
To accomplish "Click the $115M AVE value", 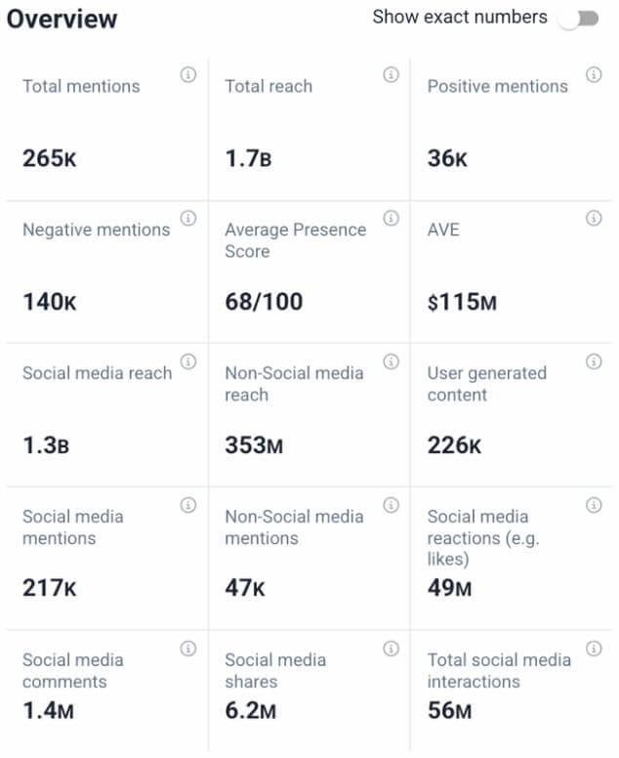I will (x=462, y=302).
